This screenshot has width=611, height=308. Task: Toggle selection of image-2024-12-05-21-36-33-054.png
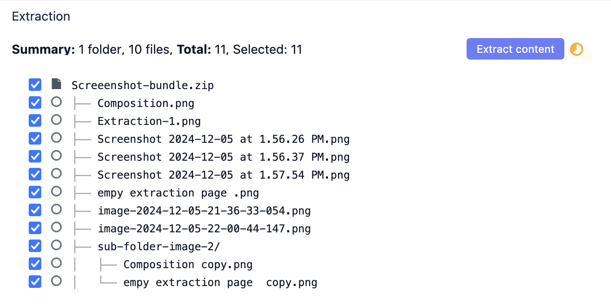tap(35, 210)
